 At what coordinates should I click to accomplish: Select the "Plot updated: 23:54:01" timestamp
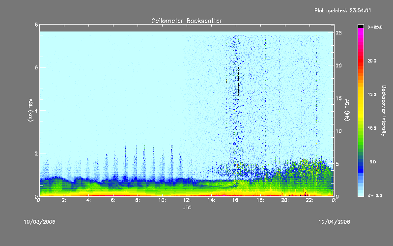342,10
